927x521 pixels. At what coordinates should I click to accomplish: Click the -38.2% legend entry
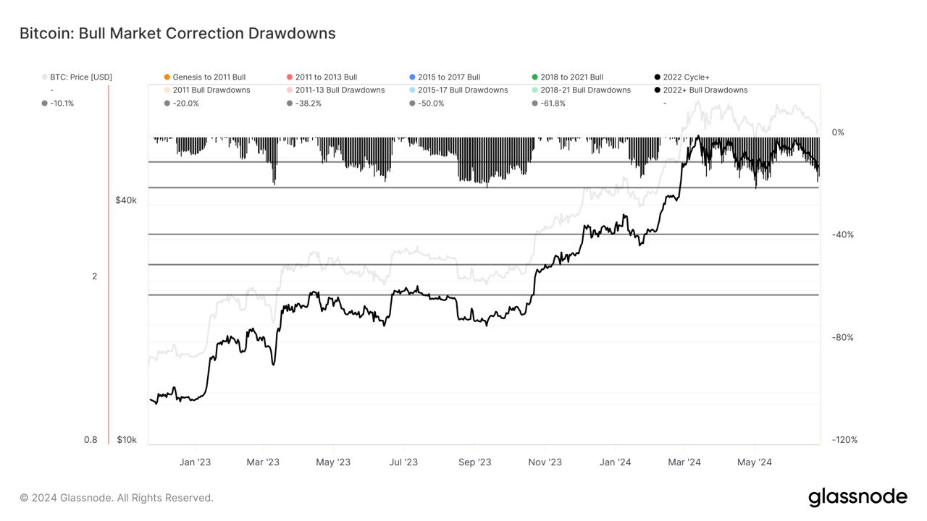[x=308, y=103]
